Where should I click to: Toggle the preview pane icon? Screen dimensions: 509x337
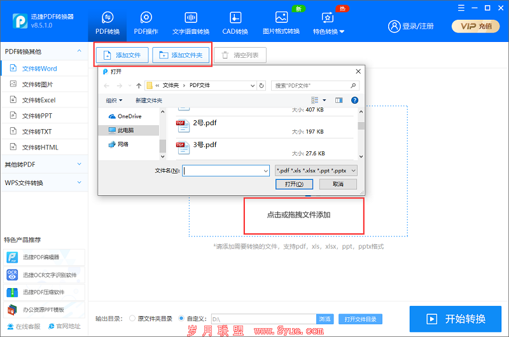[339, 100]
